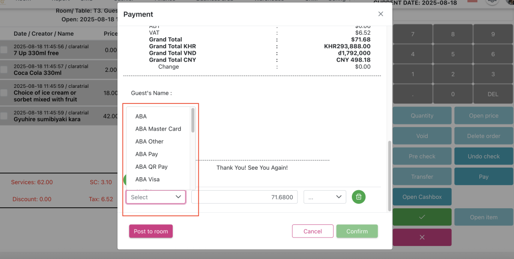Image resolution: width=514 pixels, height=259 pixels.
Task: Click the Cancel button in dialog
Action: pos(312,231)
